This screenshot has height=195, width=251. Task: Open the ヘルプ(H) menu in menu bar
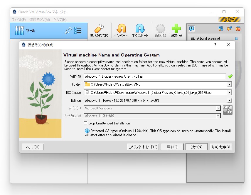(60, 20)
